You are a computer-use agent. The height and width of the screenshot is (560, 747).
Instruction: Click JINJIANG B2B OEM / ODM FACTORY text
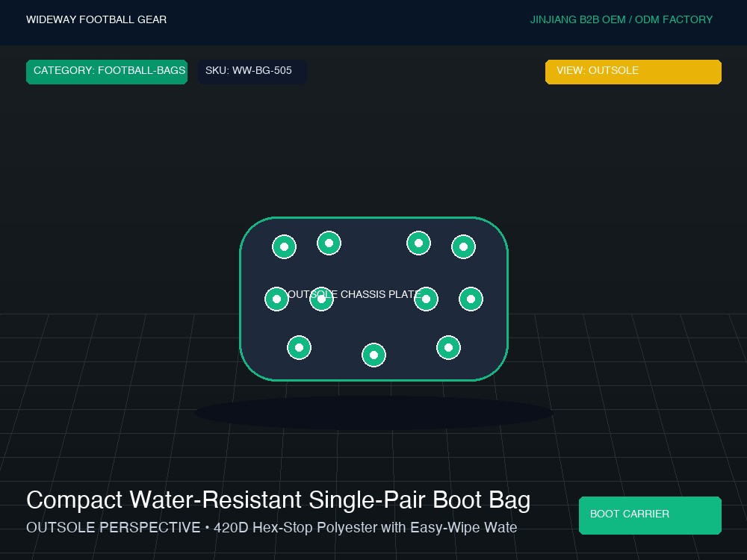point(622,19)
